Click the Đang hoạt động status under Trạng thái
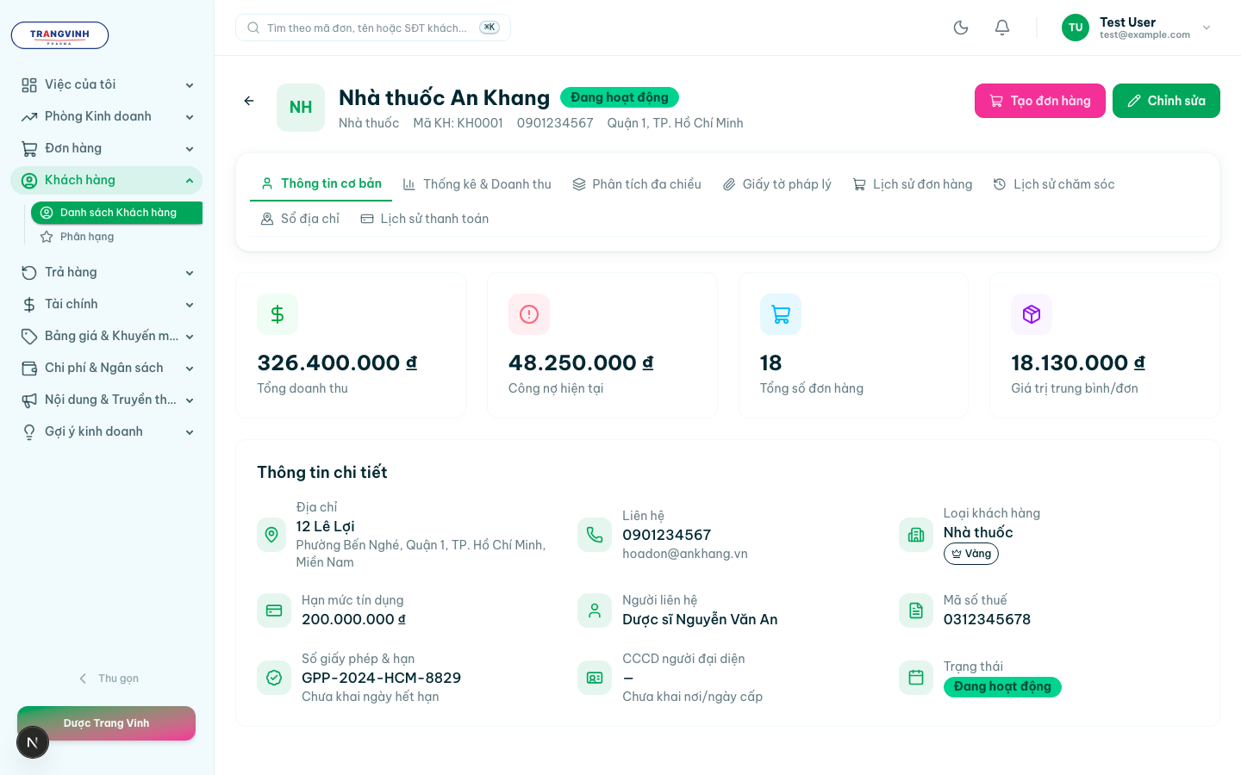This screenshot has height=775, width=1241. (1002, 686)
